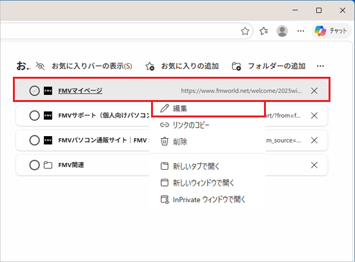Open the FMVパソコン通販サイト favorite
Image resolution: width=355 pixels, height=262 pixels.
104,141
